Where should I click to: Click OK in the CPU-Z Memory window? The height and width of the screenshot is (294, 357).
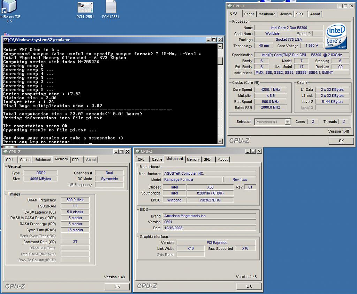pyautogui.click(x=117, y=286)
